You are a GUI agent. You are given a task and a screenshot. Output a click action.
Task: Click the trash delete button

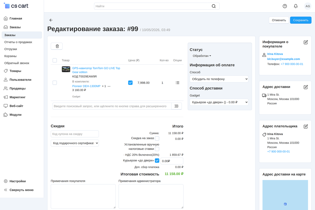click(57, 46)
